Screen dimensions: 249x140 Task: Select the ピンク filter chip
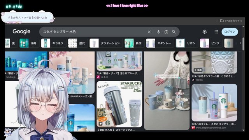(211, 43)
